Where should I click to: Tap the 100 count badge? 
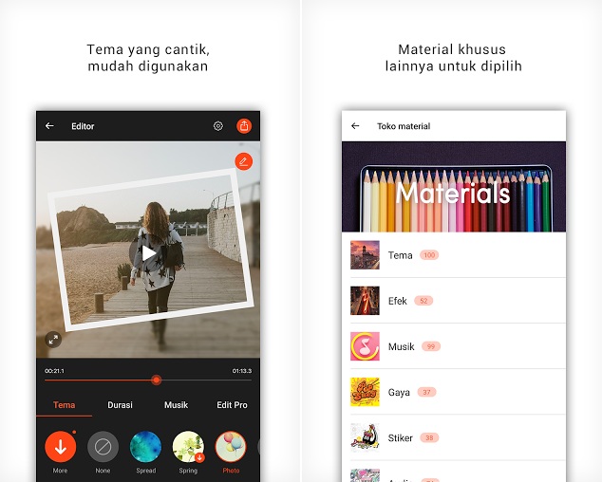(429, 255)
